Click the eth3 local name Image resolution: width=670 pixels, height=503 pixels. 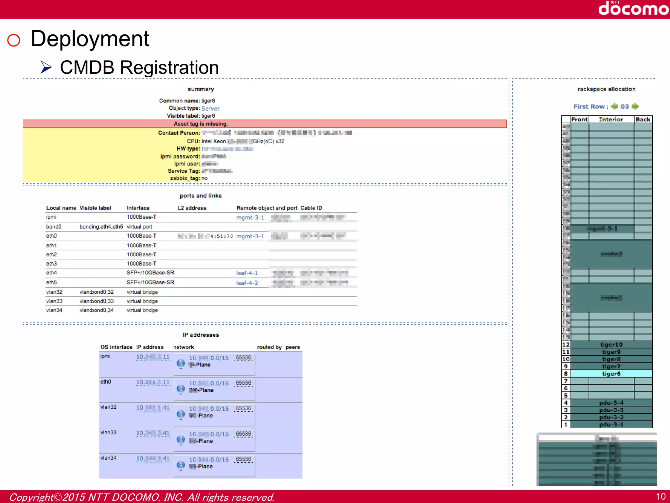[x=51, y=264]
